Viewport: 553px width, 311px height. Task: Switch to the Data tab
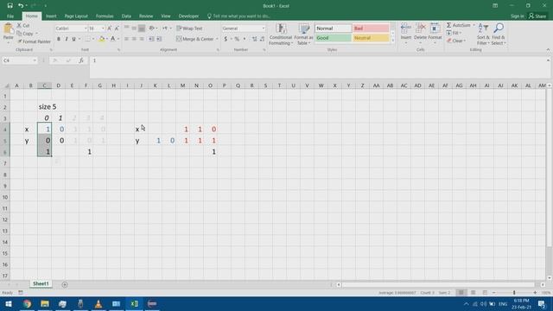tap(126, 16)
